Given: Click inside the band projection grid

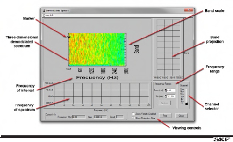Looking at the screenshot, I should [168, 48].
